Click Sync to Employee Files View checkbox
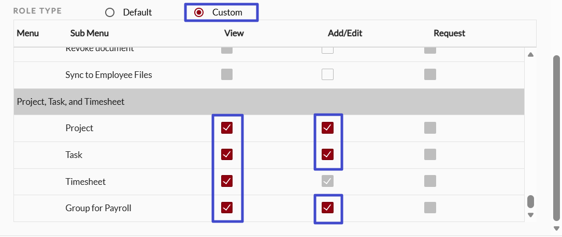 (227, 74)
